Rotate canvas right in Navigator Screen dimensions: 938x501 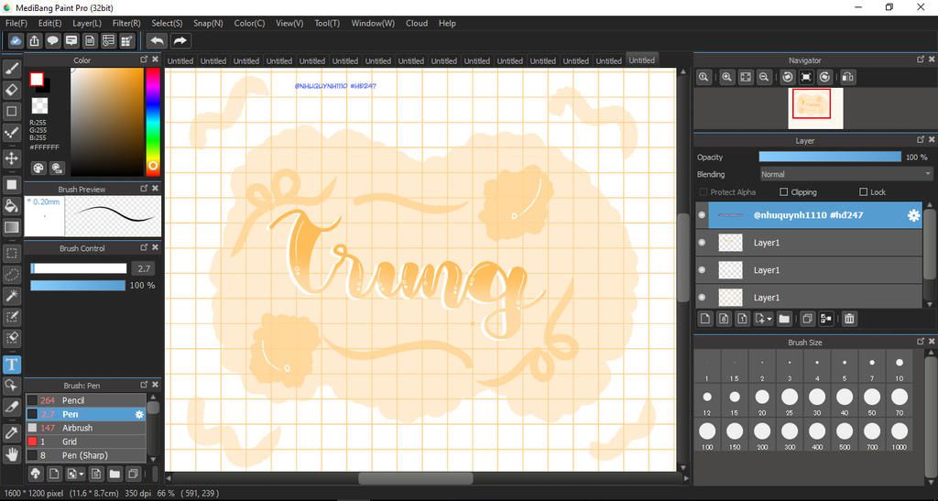(825, 77)
